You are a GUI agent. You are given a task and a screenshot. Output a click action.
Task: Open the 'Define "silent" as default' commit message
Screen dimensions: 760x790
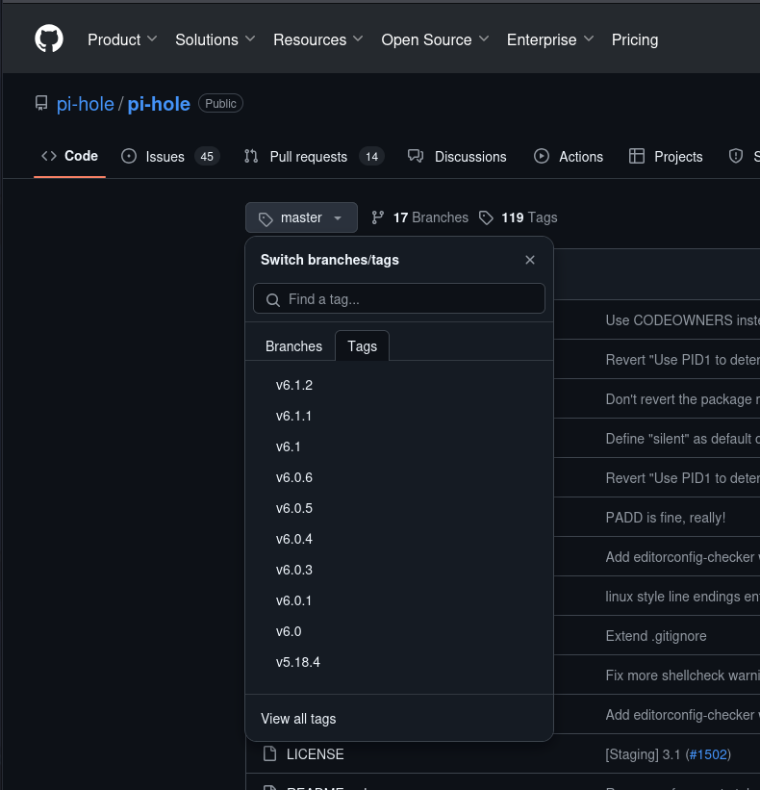tap(682, 439)
